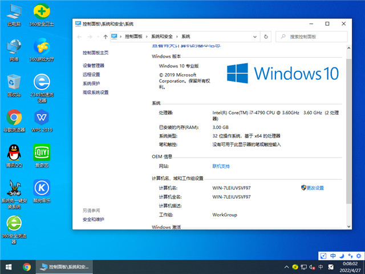
Task: Click the muted volume tray icon
Action: 312,267
